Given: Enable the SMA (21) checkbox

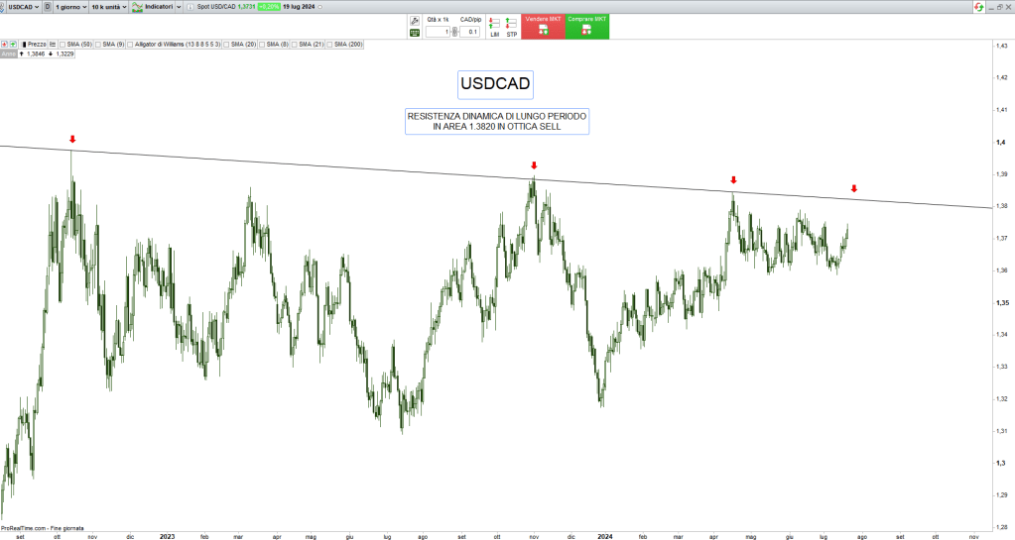Looking at the screenshot, I should pyautogui.click(x=295, y=45).
